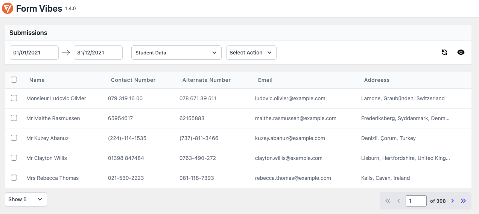Click the name Mr Kuzey Abanuz

pyautogui.click(x=47, y=138)
